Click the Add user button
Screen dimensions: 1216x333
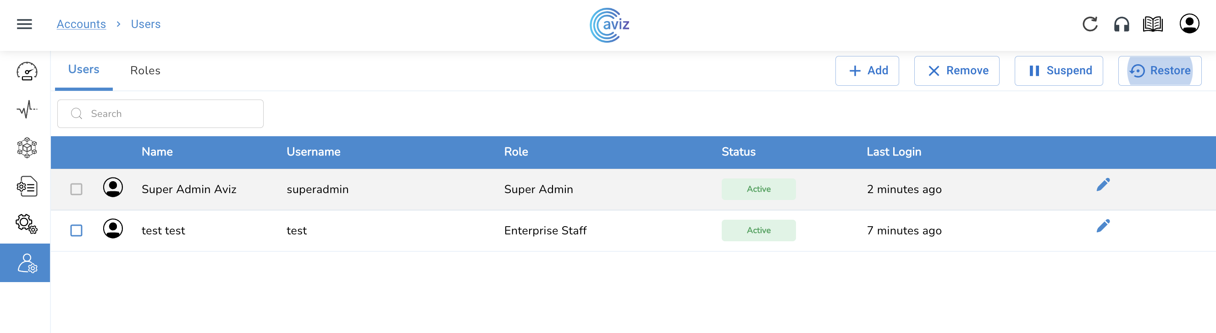(x=867, y=71)
